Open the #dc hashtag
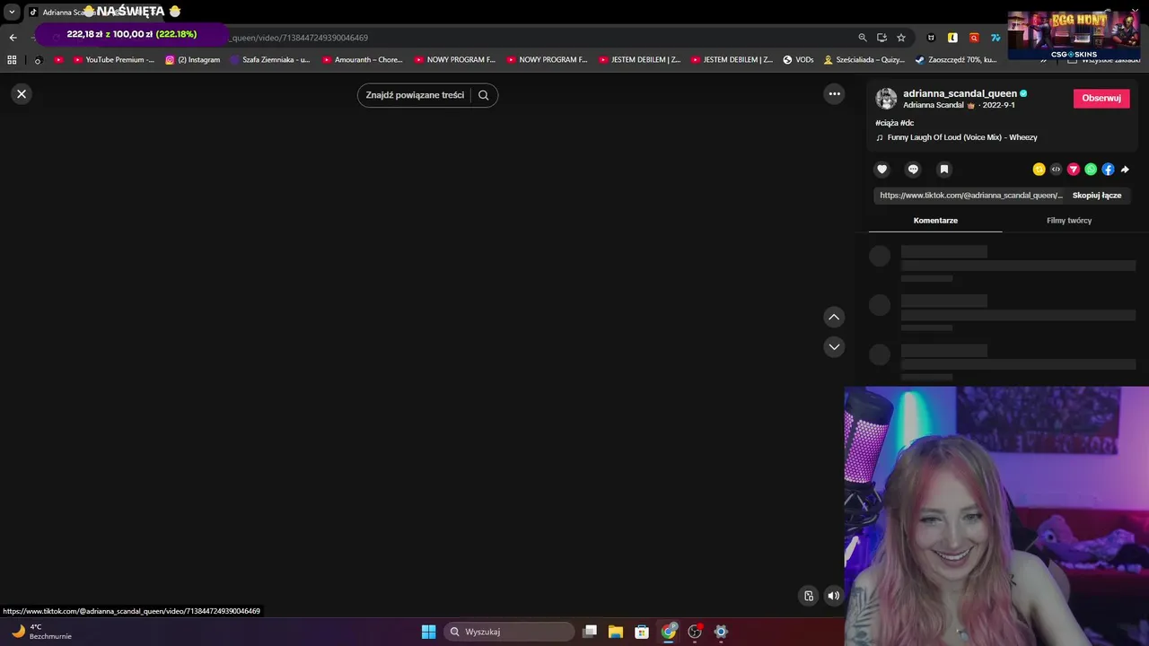The height and width of the screenshot is (646, 1149). point(907,123)
